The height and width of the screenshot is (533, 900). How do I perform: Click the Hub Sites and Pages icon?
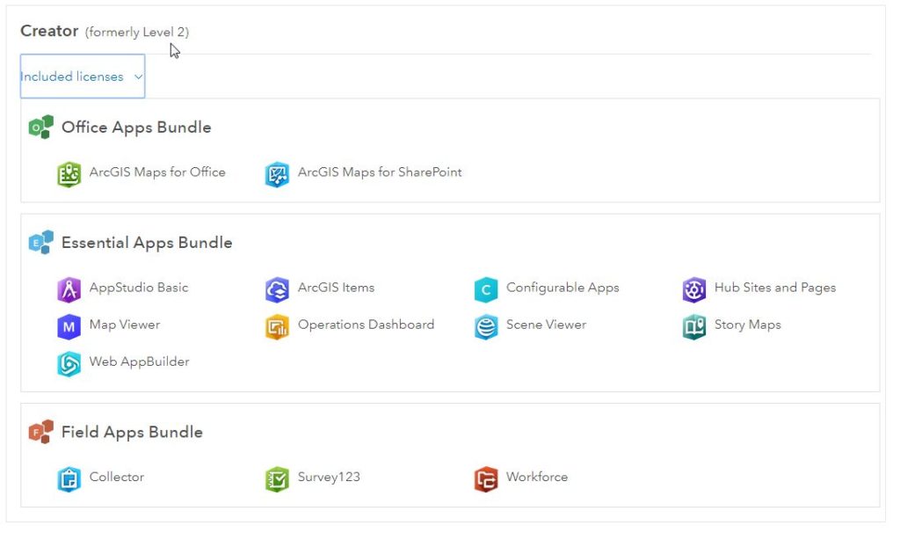click(694, 289)
